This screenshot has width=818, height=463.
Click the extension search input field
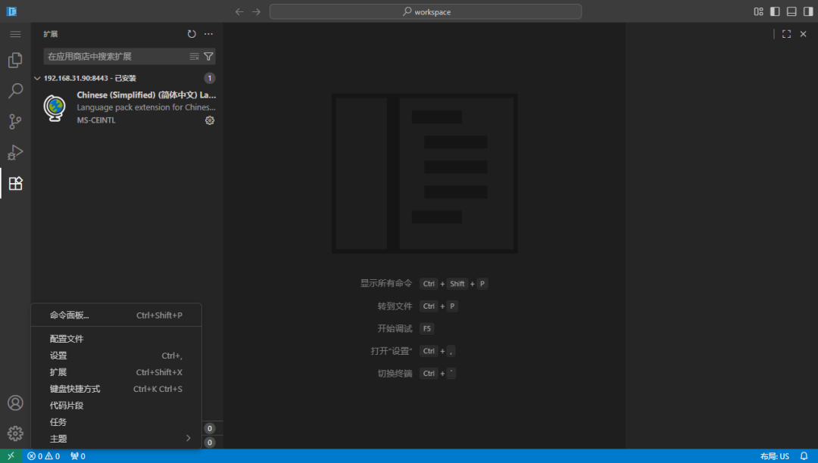click(115, 56)
